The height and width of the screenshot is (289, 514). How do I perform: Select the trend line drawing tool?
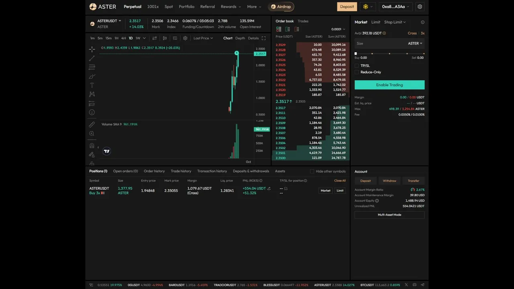click(x=92, y=58)
